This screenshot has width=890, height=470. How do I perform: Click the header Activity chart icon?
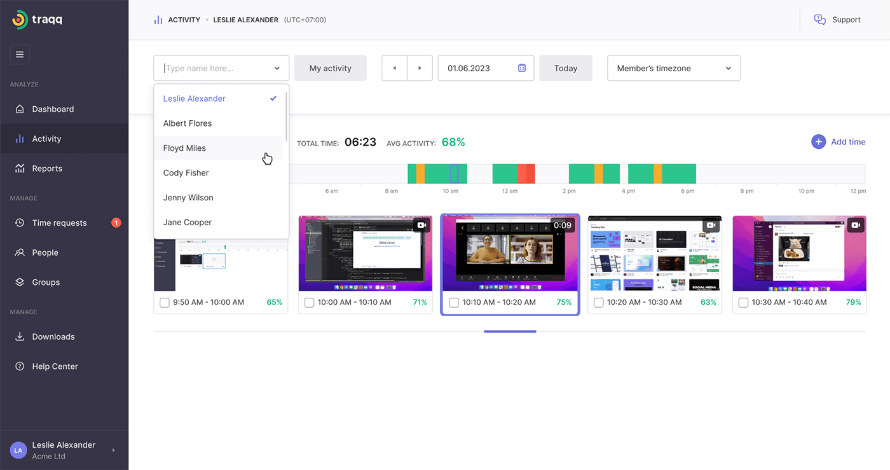tap(158, 20)
